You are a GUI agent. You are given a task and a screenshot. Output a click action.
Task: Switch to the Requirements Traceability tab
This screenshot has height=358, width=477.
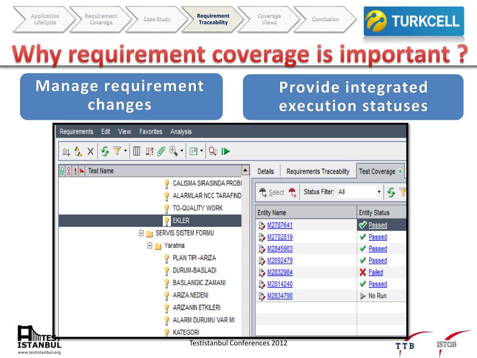coord(318,172)
